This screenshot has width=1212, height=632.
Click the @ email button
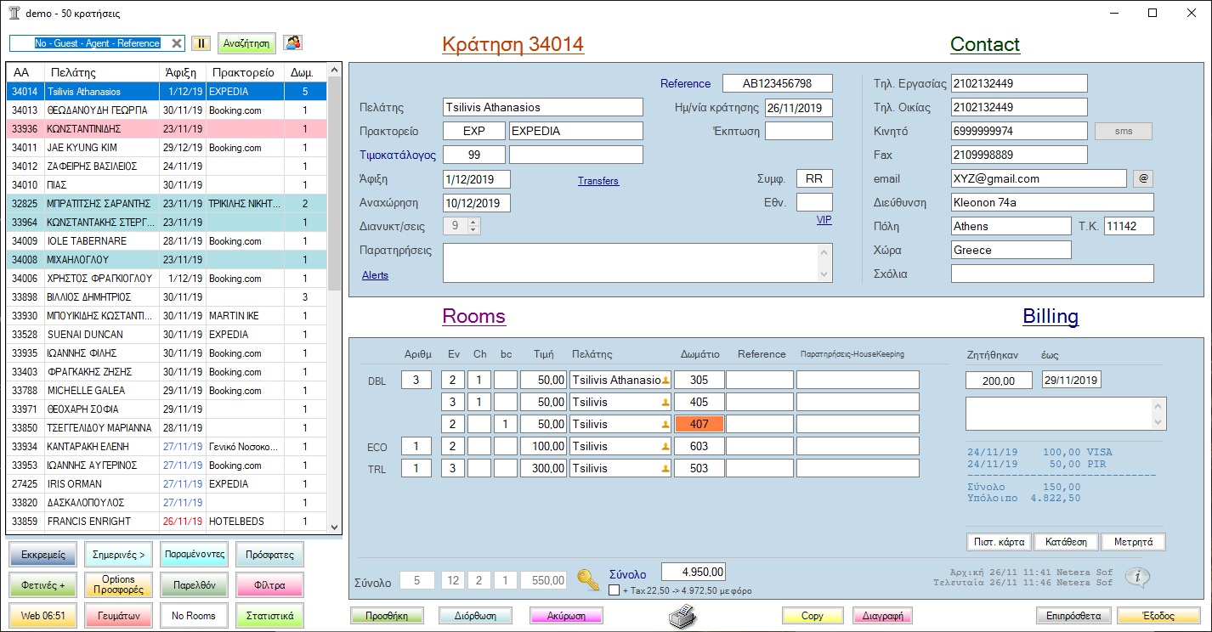tap(1143, 179)
